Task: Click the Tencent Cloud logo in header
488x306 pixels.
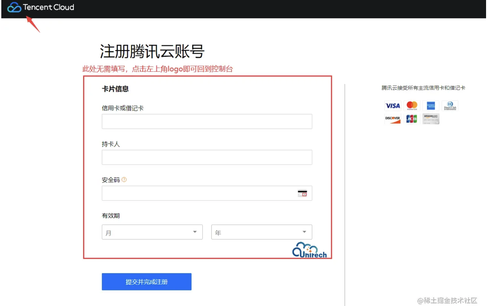Action: [41, 7]
